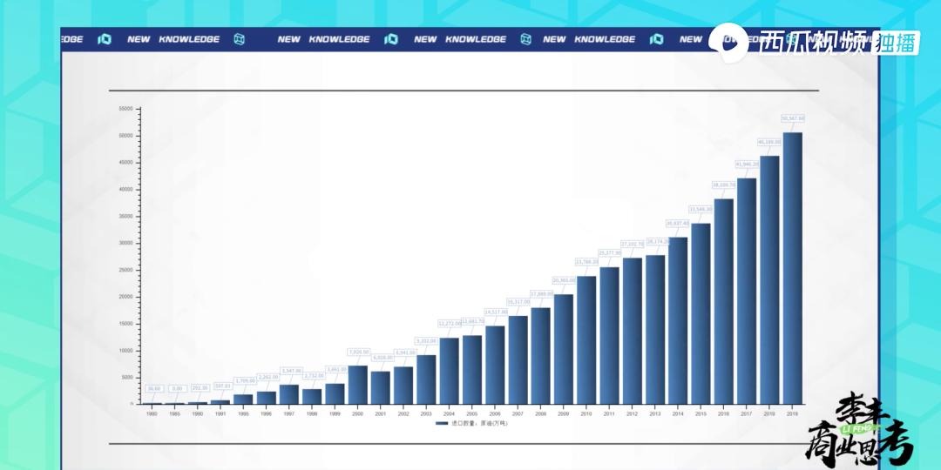Click the data label 3,661.00

(x=336, y=369)
